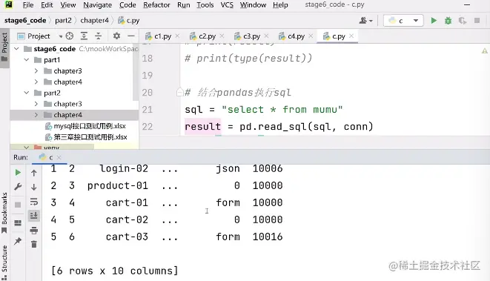Hide the Project tool window with the minus icon

[131, 36]
